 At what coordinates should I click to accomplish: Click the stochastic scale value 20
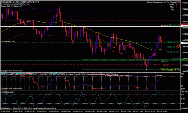click(182, 86)
